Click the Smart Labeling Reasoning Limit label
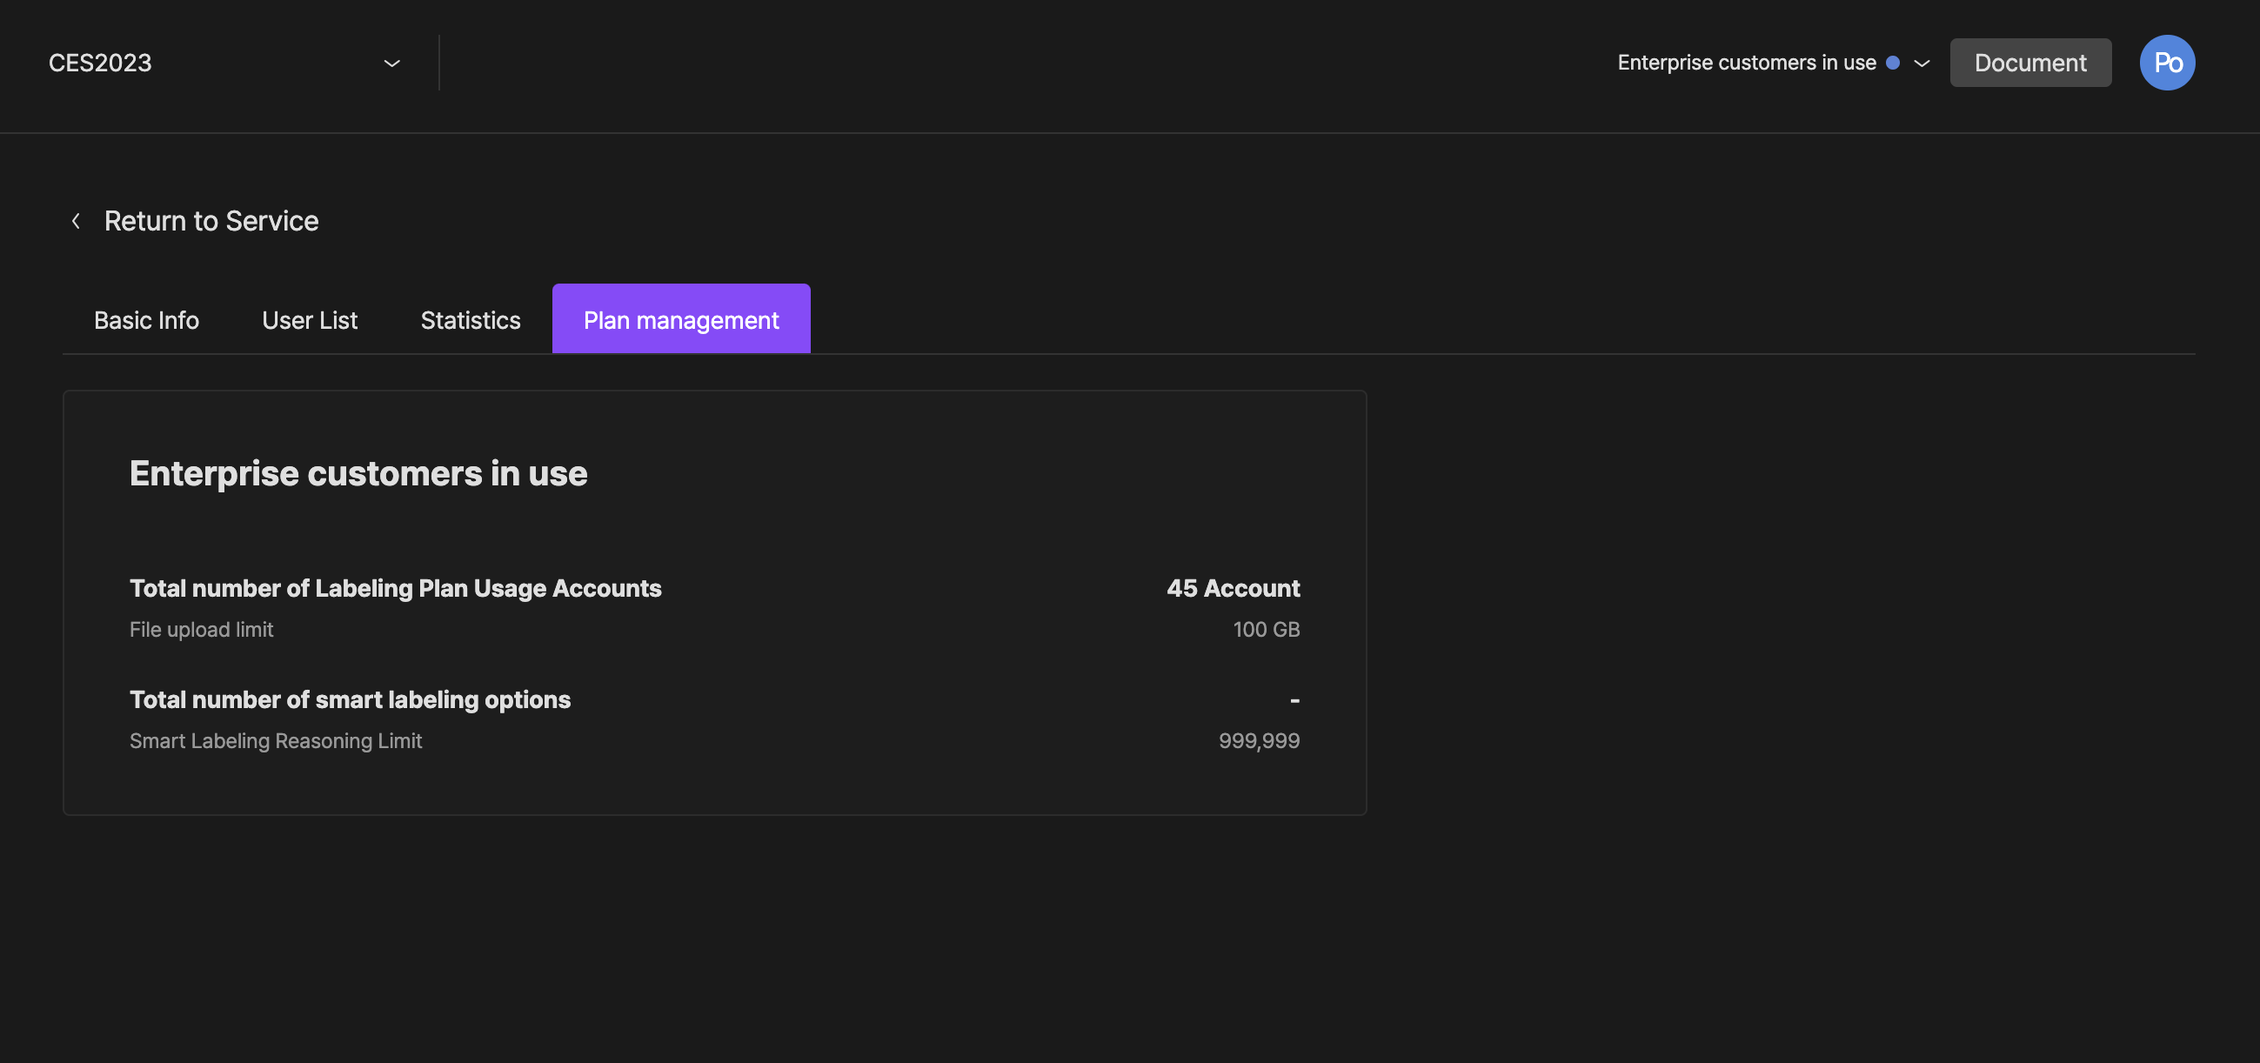The height and width of the screenshot is (1063, 2260). [276, 741]
